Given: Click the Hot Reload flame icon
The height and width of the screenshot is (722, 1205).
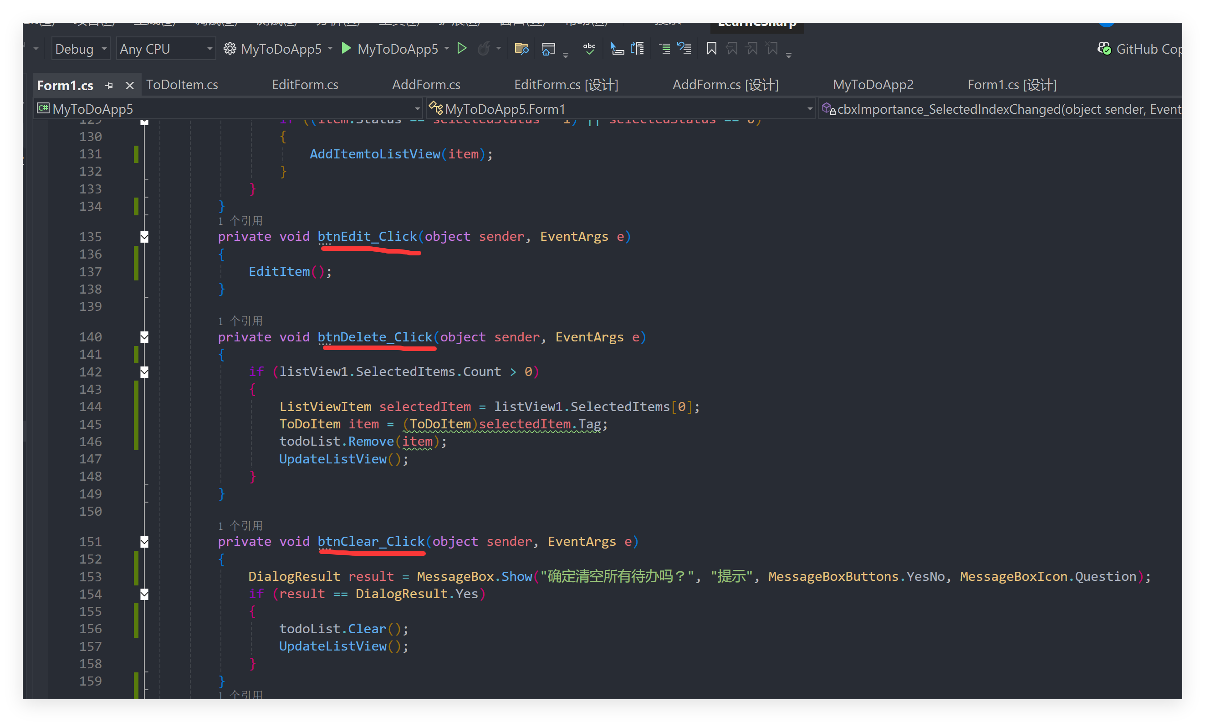Looking at the screenshot, I should coord(484,49).
